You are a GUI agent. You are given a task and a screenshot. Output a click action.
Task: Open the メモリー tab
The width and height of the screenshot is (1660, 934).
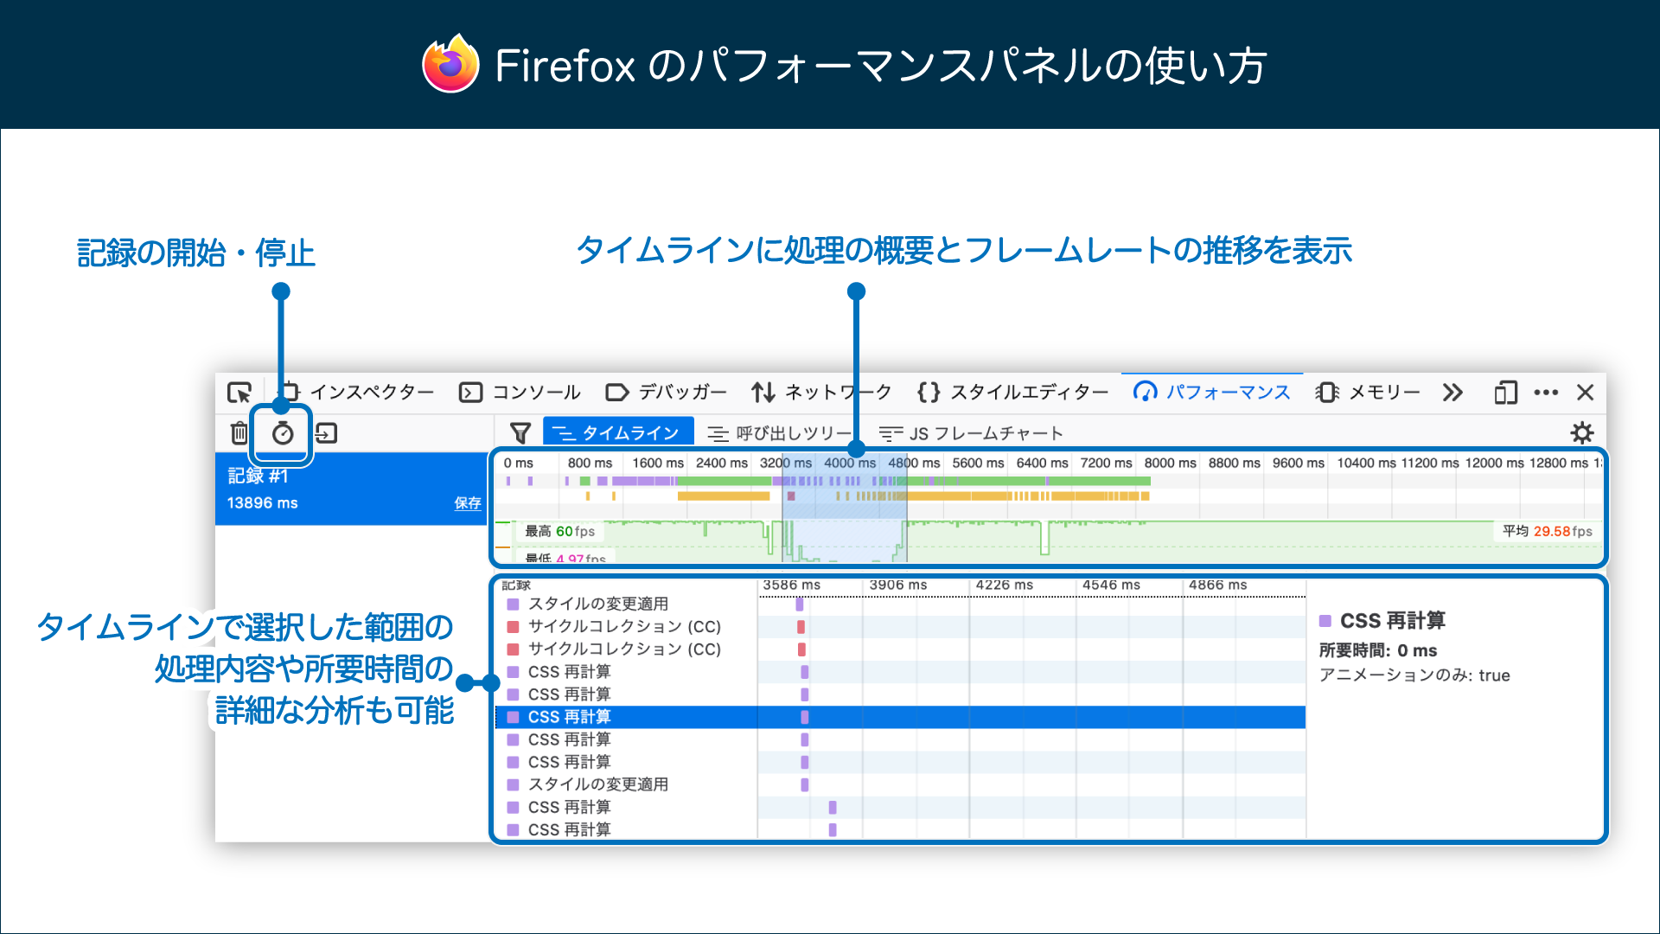click(1368, 393)
